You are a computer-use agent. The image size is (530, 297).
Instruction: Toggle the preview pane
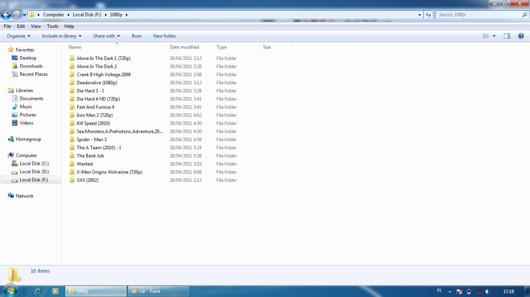507,36
